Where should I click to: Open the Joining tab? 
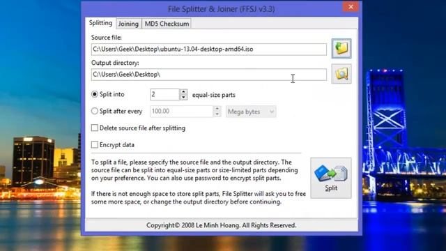pos(128,24)
